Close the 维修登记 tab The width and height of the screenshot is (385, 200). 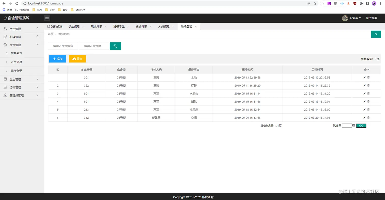(196, 27)
